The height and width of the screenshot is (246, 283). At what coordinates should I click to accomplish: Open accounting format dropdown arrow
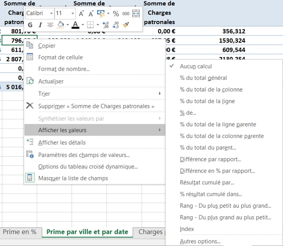click(x=108, y=13)
